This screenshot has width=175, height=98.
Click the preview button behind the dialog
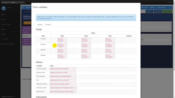[158, 11]
